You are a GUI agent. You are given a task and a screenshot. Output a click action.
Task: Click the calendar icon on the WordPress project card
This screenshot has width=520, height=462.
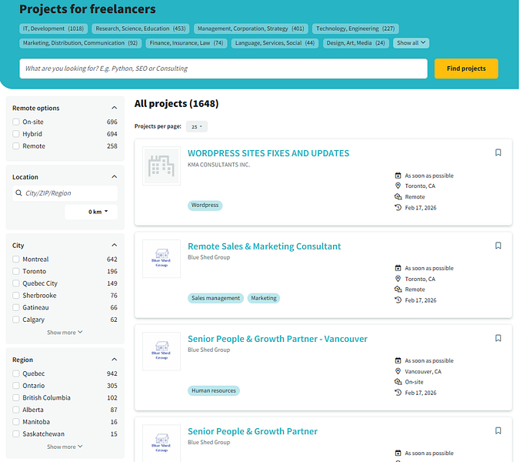(398, 176)
